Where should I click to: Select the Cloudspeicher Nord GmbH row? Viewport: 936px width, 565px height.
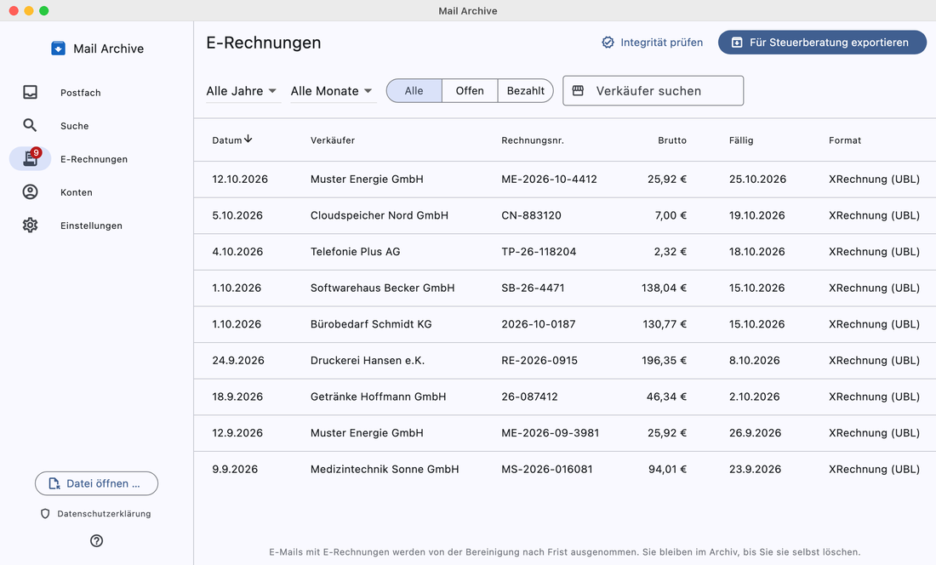565,215
